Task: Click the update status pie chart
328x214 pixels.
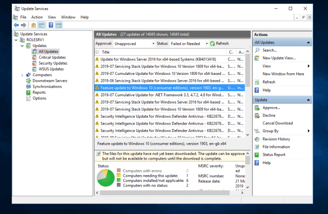Action: (x=105, y=178)
